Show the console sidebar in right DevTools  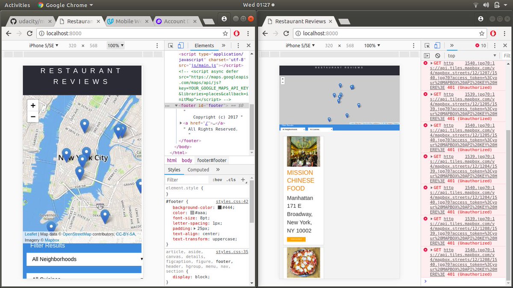point(427,56)
